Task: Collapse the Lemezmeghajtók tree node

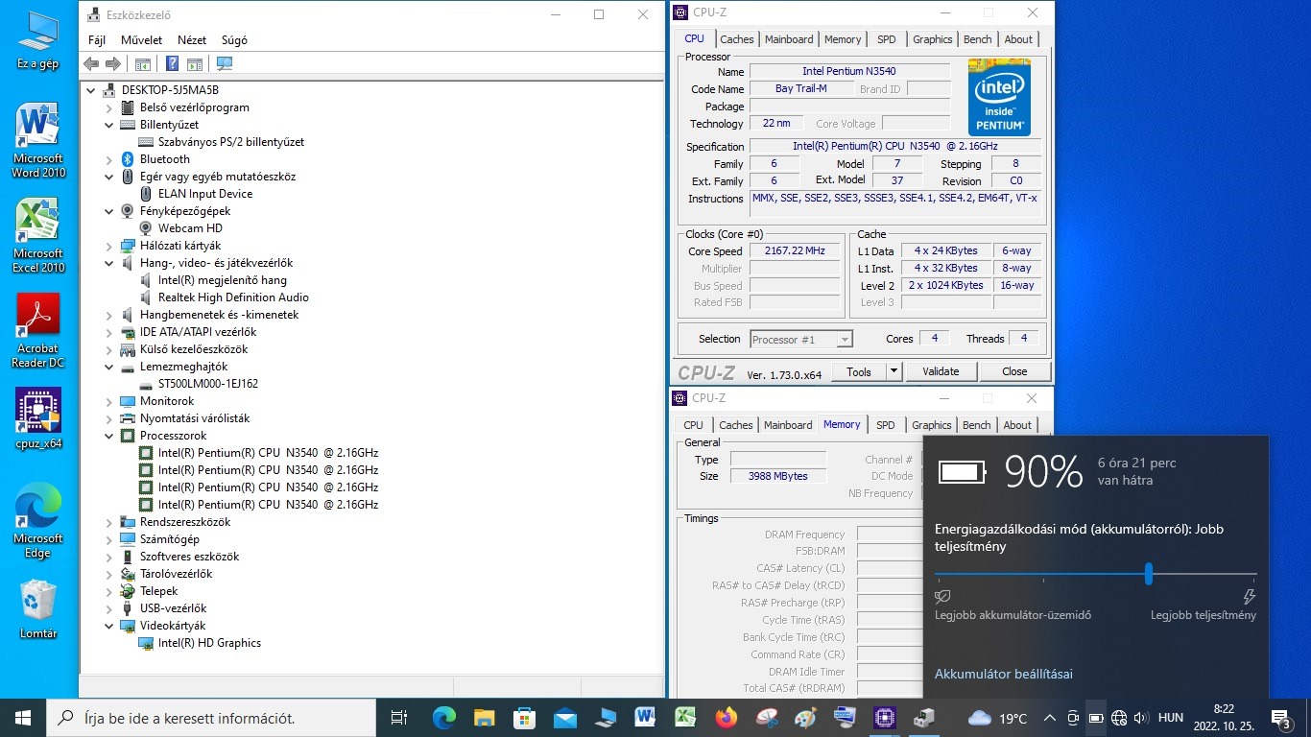Action: pos(108,367)
